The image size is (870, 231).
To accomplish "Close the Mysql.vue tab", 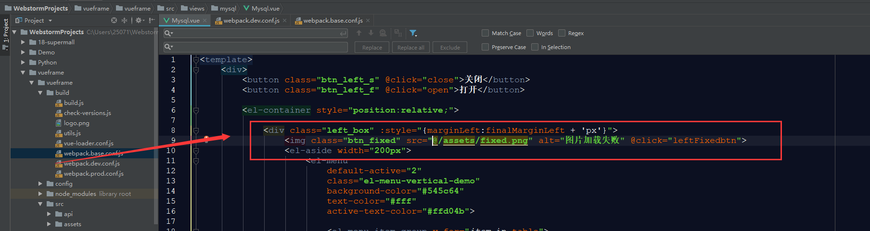I will pyautogui.click(x=205, y=20).
